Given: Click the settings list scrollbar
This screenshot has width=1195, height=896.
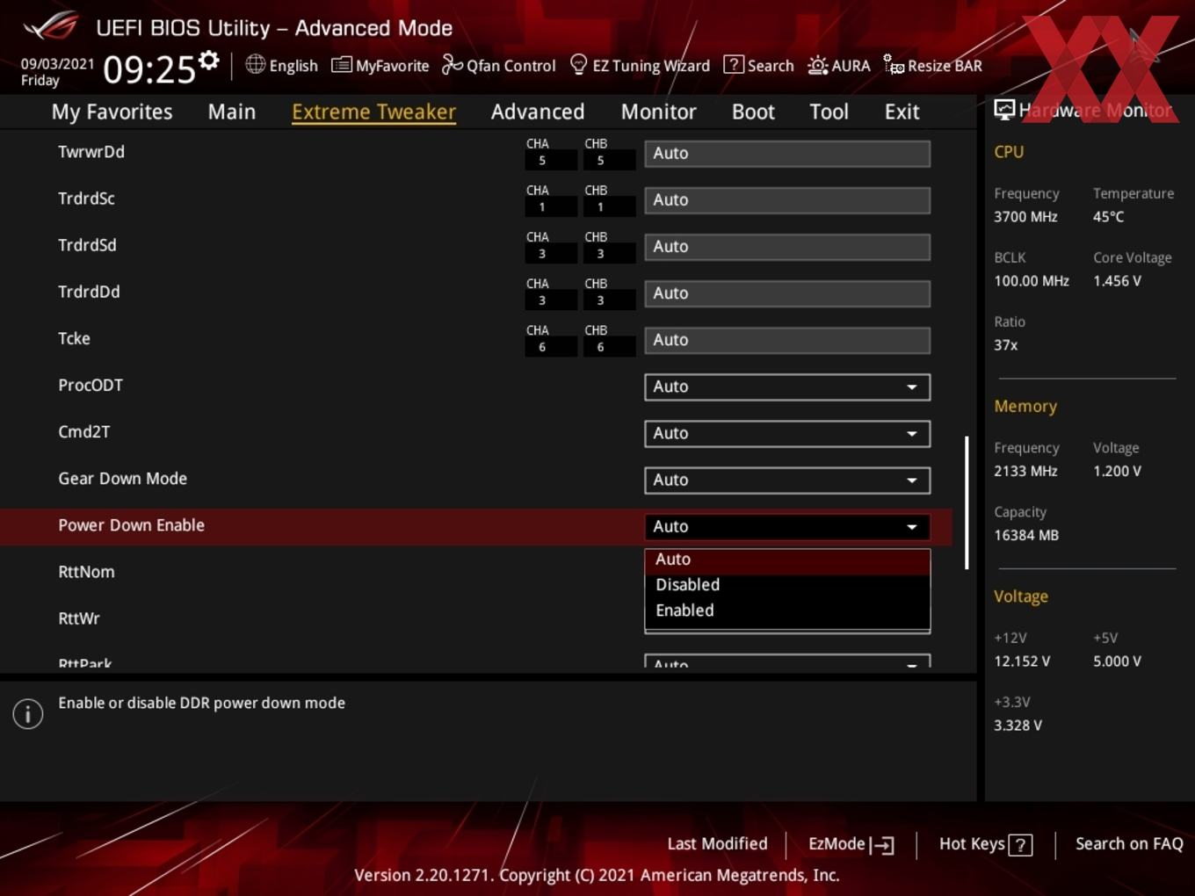Looking at the screenshot, I should click(x=967, y=502).
